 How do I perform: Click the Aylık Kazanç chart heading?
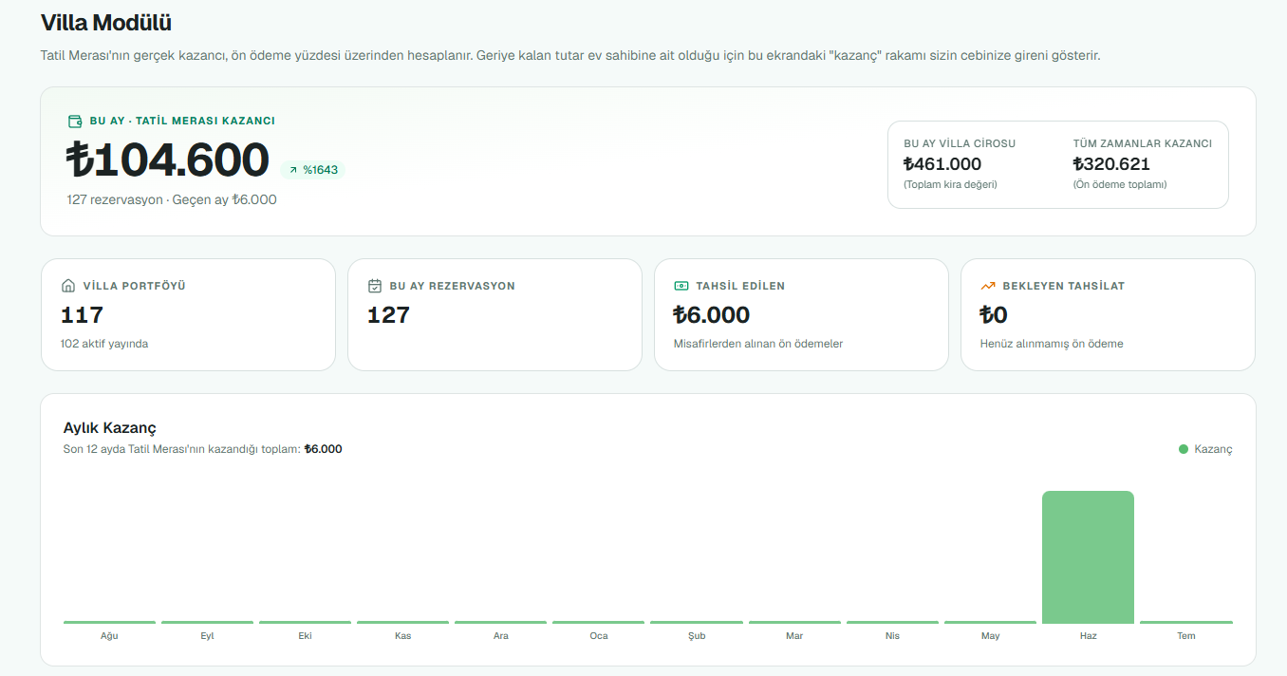(109, 428)
